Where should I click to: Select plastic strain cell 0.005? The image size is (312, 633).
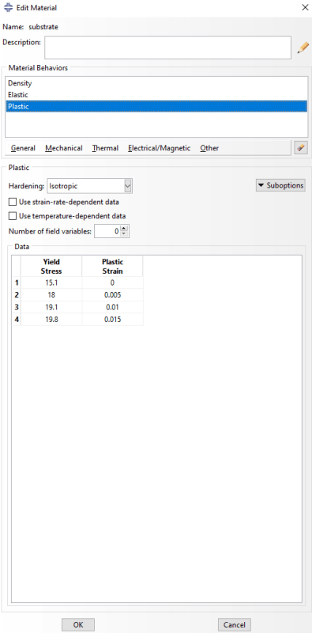click(x=112, y=295)
